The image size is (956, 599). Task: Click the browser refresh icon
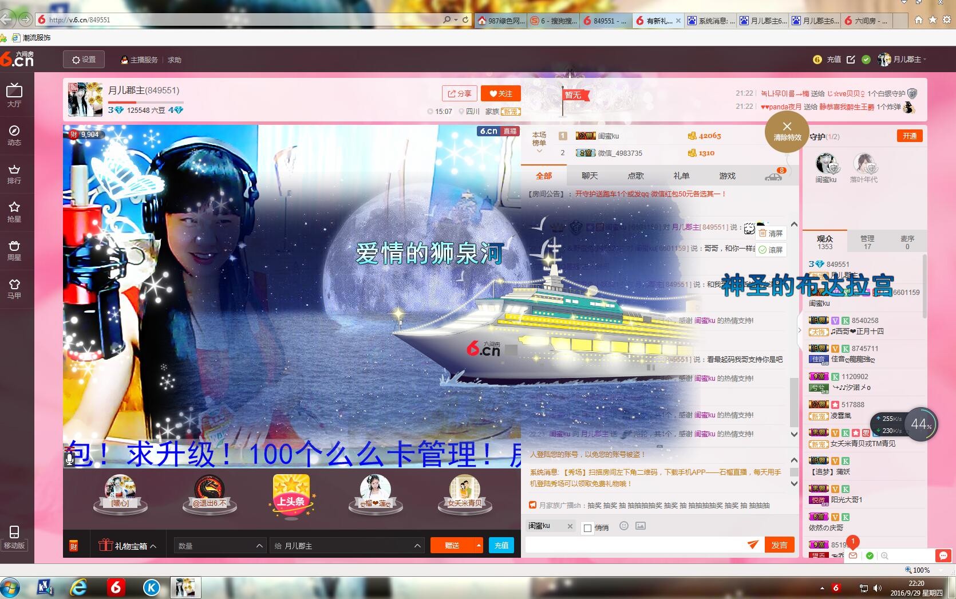(465, 19)
